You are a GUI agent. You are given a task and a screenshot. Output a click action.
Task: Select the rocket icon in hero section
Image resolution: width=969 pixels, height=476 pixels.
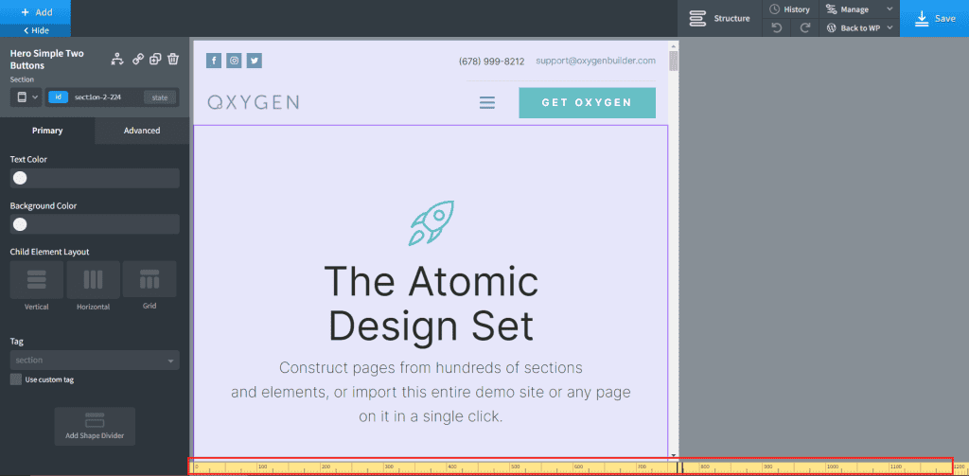click(432, 223)
